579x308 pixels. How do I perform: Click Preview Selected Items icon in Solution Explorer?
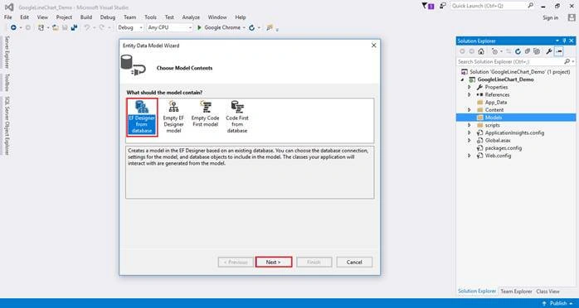coord(559,51)
